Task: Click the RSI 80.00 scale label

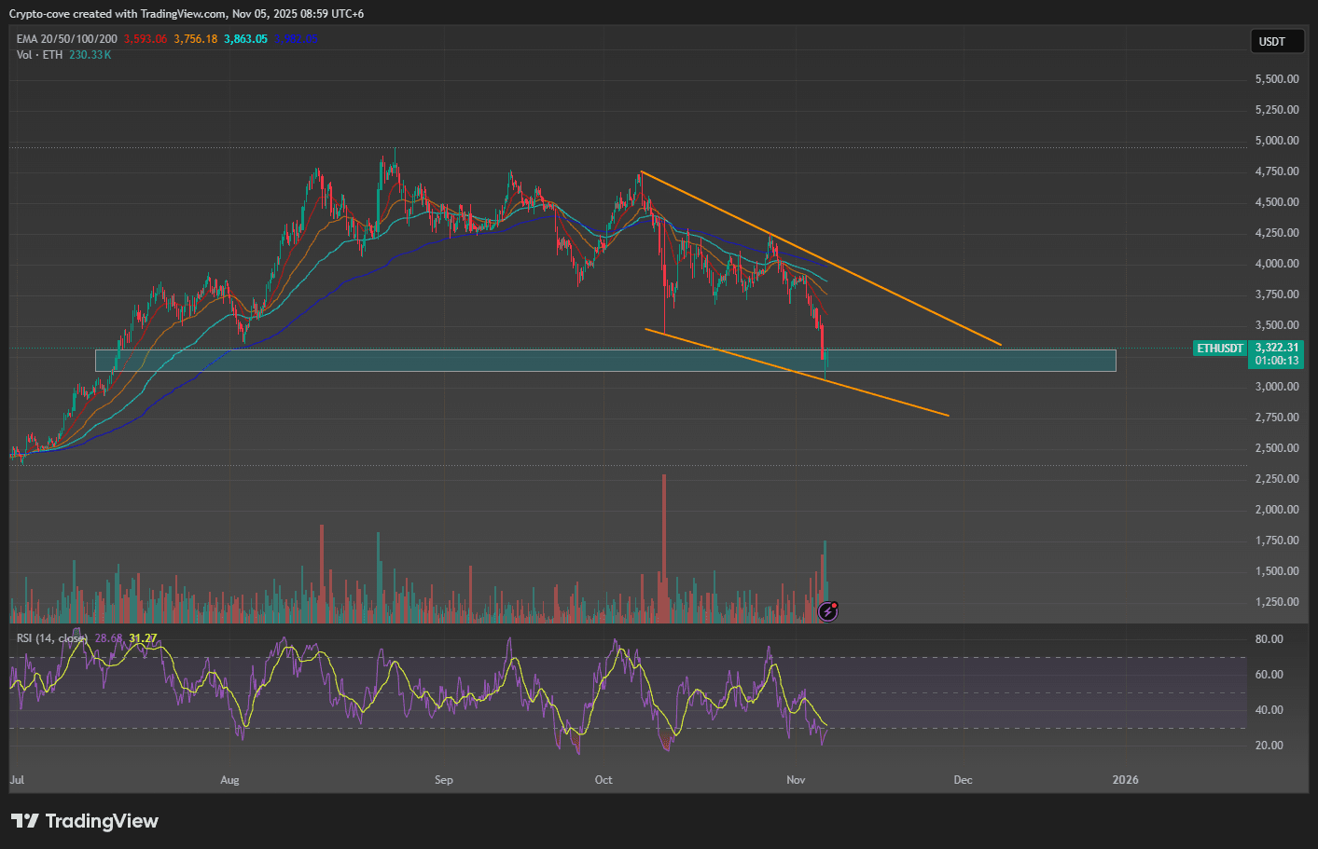Action: [1269, 639]
